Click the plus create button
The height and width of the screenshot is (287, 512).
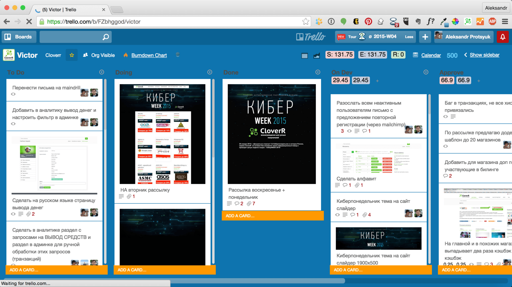click(425, 37)
